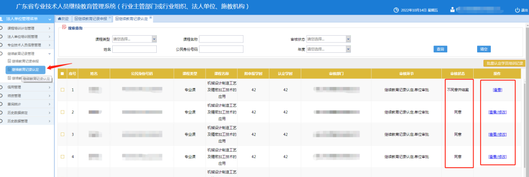The height and width of the screenshot is (177, 529).
Task: Click the 审核环节 column header
Action: click(407, 74)
